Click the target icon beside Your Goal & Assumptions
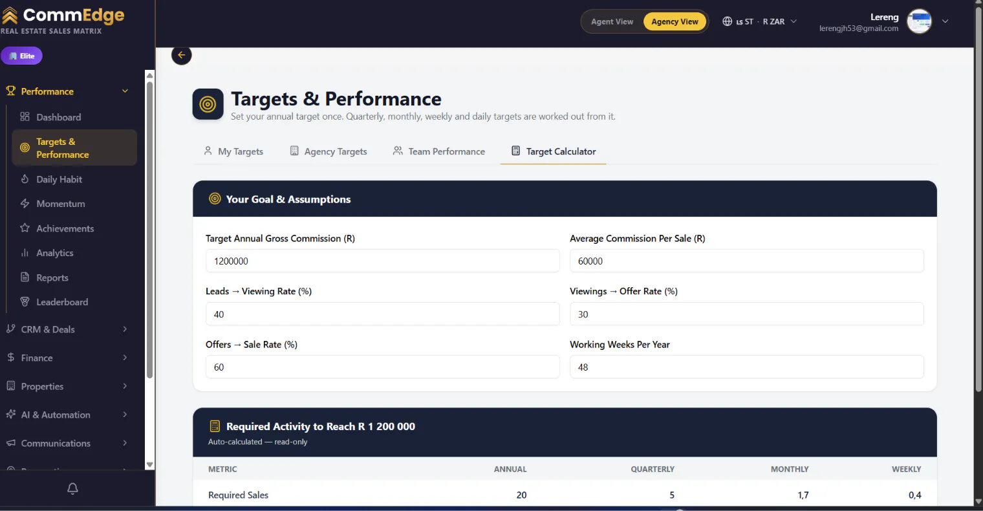 point(215,199)
